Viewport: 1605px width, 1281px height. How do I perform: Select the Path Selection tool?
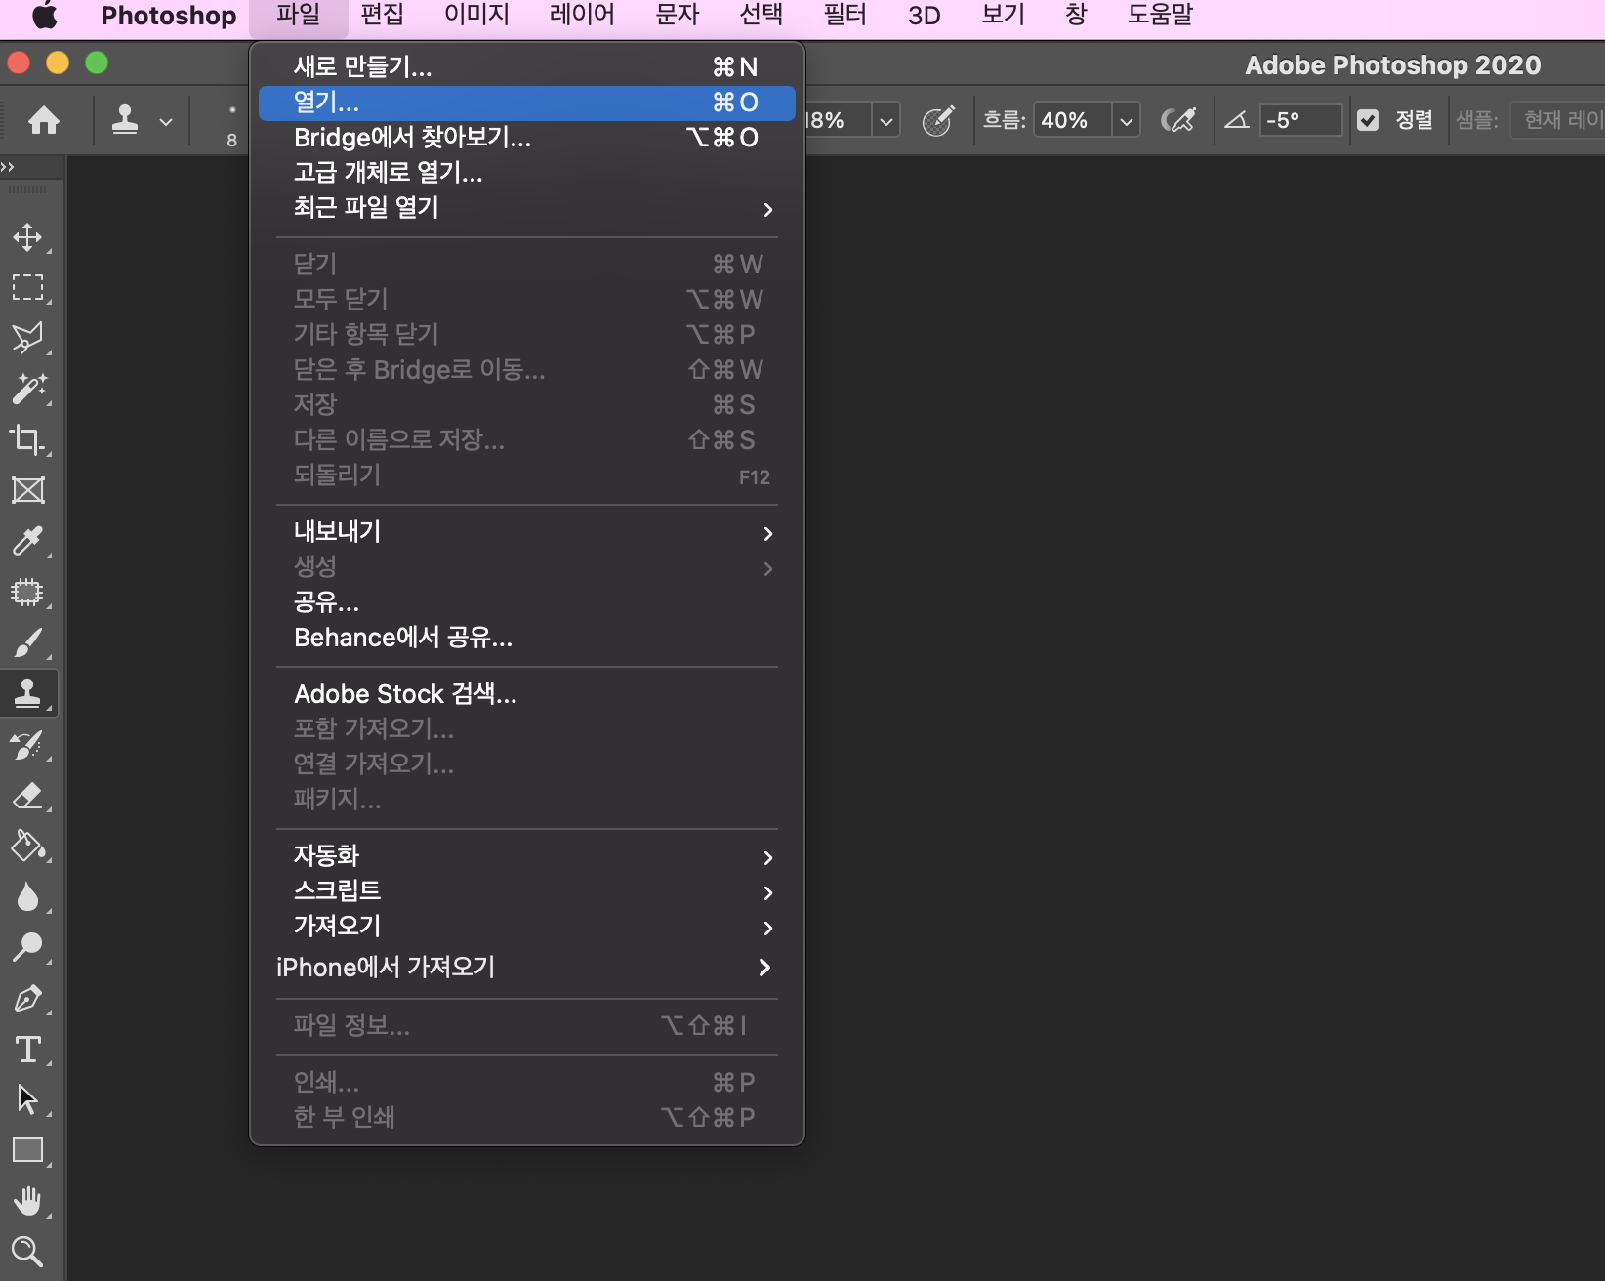(27, 1099)
